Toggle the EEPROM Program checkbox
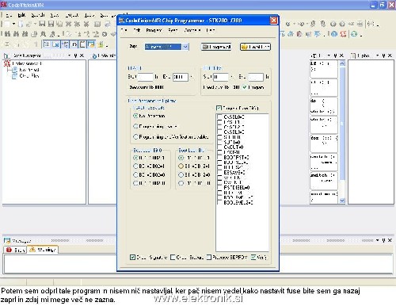Image resolution: width=396 pixels, height=306 pixels. 245,87
